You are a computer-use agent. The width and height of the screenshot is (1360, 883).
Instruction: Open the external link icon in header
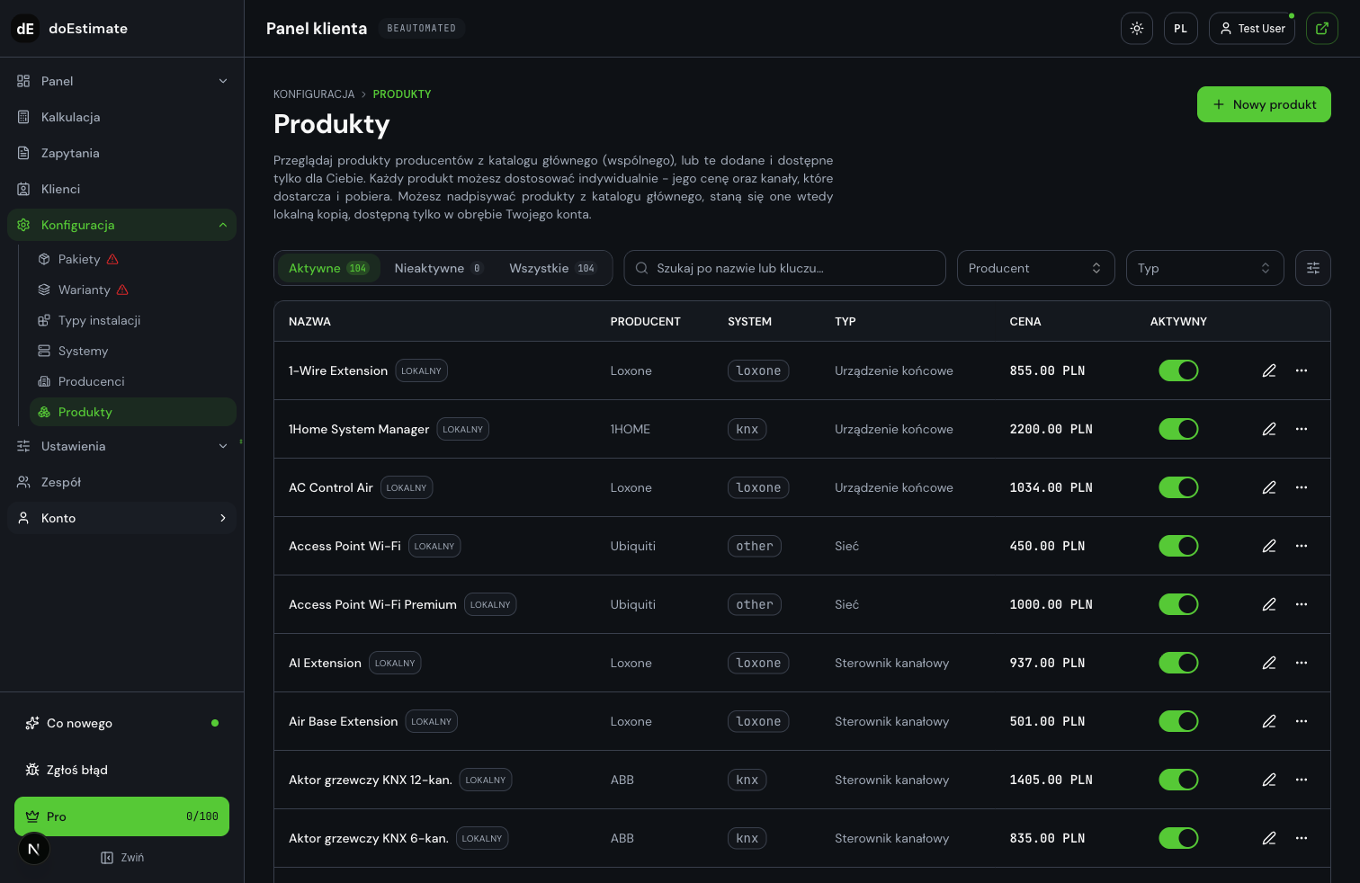click(x=1322, y=29)
